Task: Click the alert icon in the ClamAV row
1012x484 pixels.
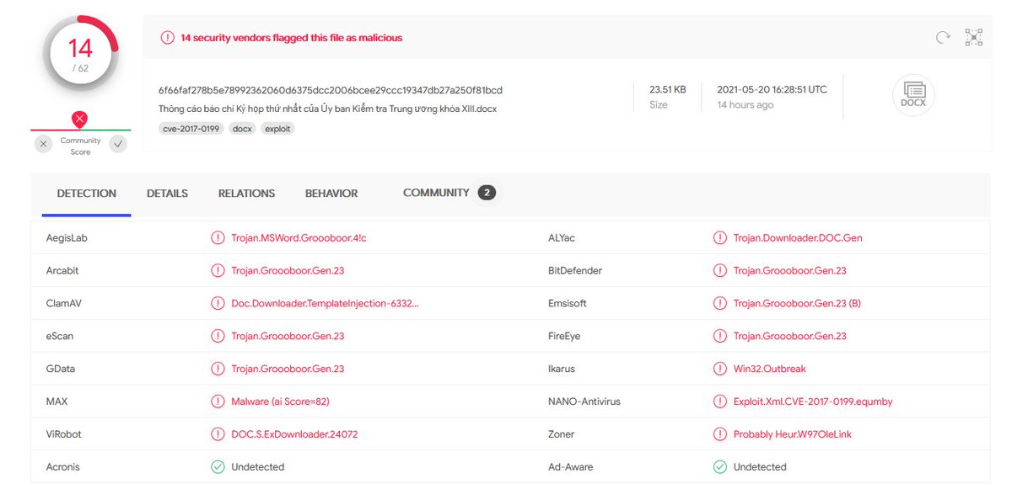Action: 218,303
